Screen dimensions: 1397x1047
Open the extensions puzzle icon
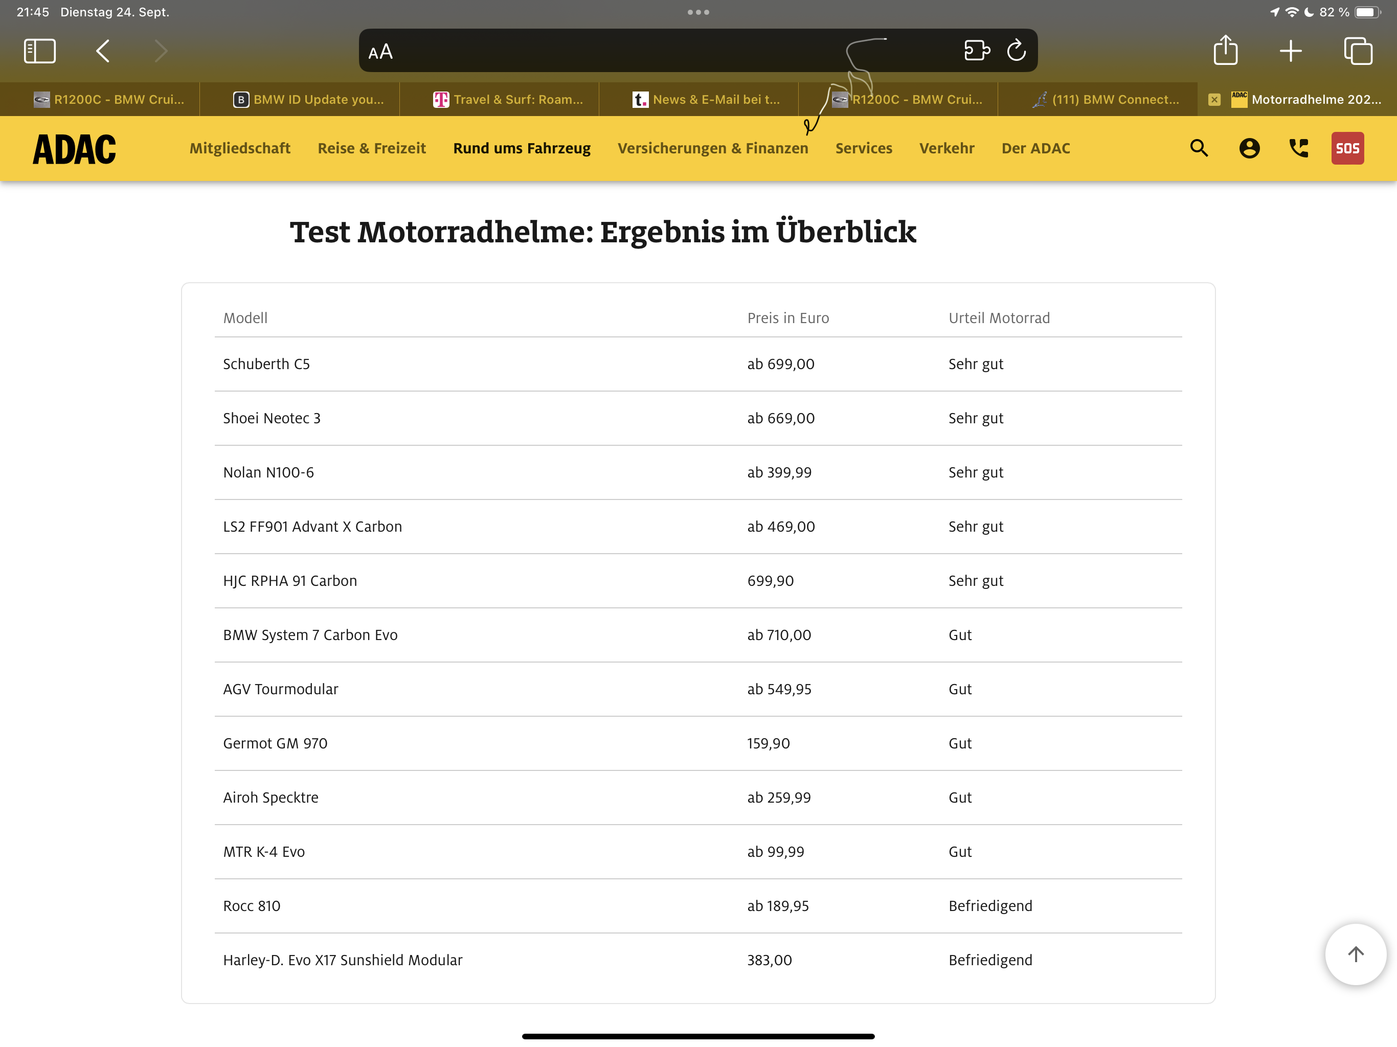[x=976, y=51]
